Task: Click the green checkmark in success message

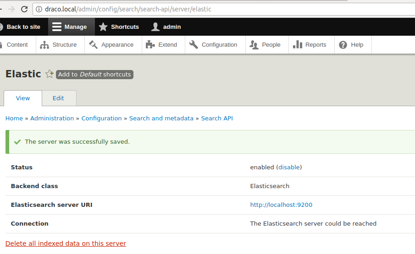Action: coord(17,142)
